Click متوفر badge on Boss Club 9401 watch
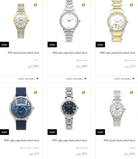The height and width of the screenshot is (159, 138). tap(52, 44)
